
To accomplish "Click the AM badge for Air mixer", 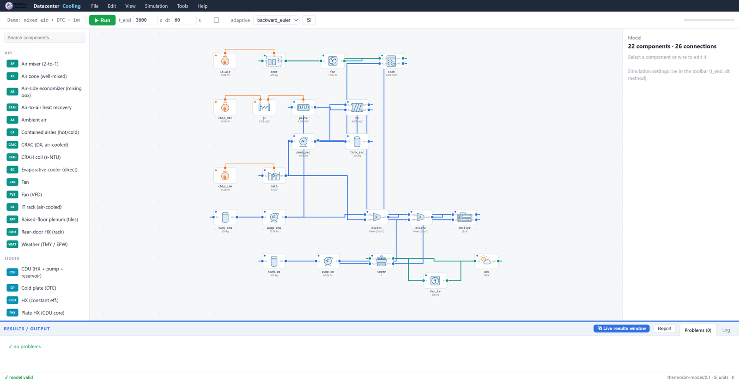I will 12,64.
